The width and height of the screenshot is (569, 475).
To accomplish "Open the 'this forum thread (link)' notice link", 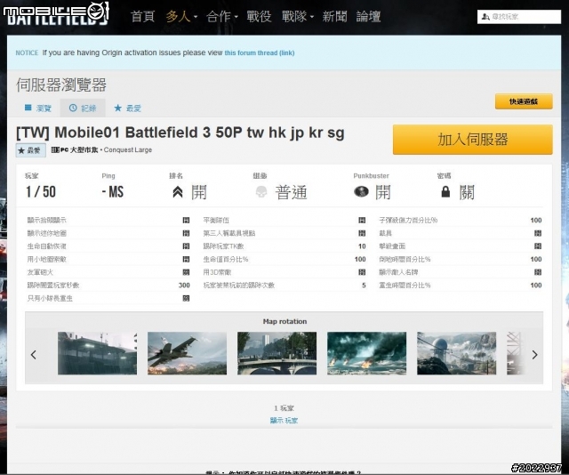I will tap(259, 53).
